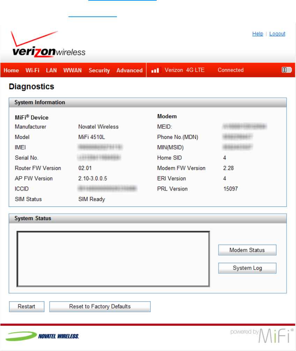Open the Help link
Viewport: 296px width, 351px height.
pyautogui.click(x=258, y=33)
